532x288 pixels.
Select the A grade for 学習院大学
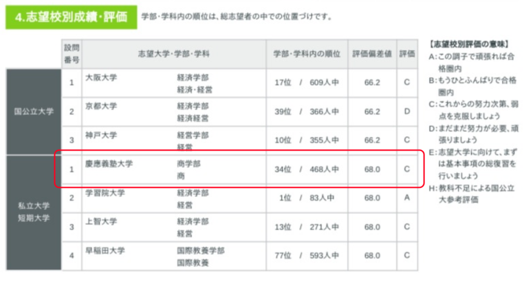click(407, 198)
